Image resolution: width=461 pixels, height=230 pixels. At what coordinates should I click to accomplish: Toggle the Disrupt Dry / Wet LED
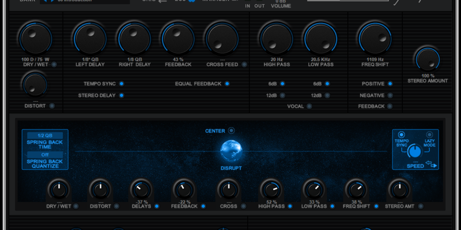click(x=76, y=206)
